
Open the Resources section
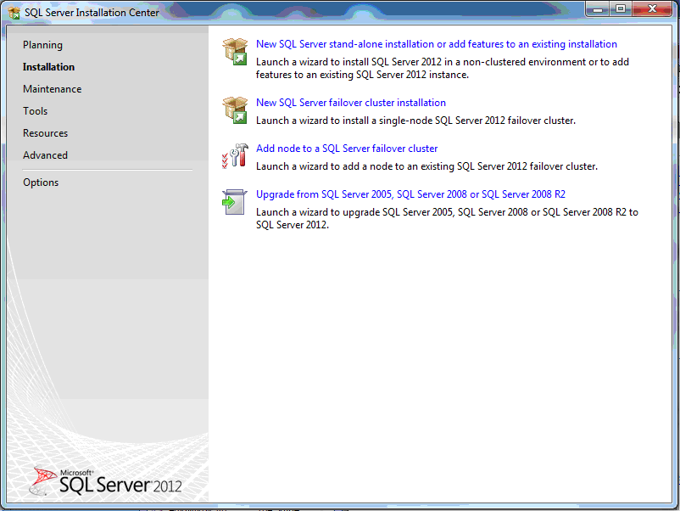point(45,133)
